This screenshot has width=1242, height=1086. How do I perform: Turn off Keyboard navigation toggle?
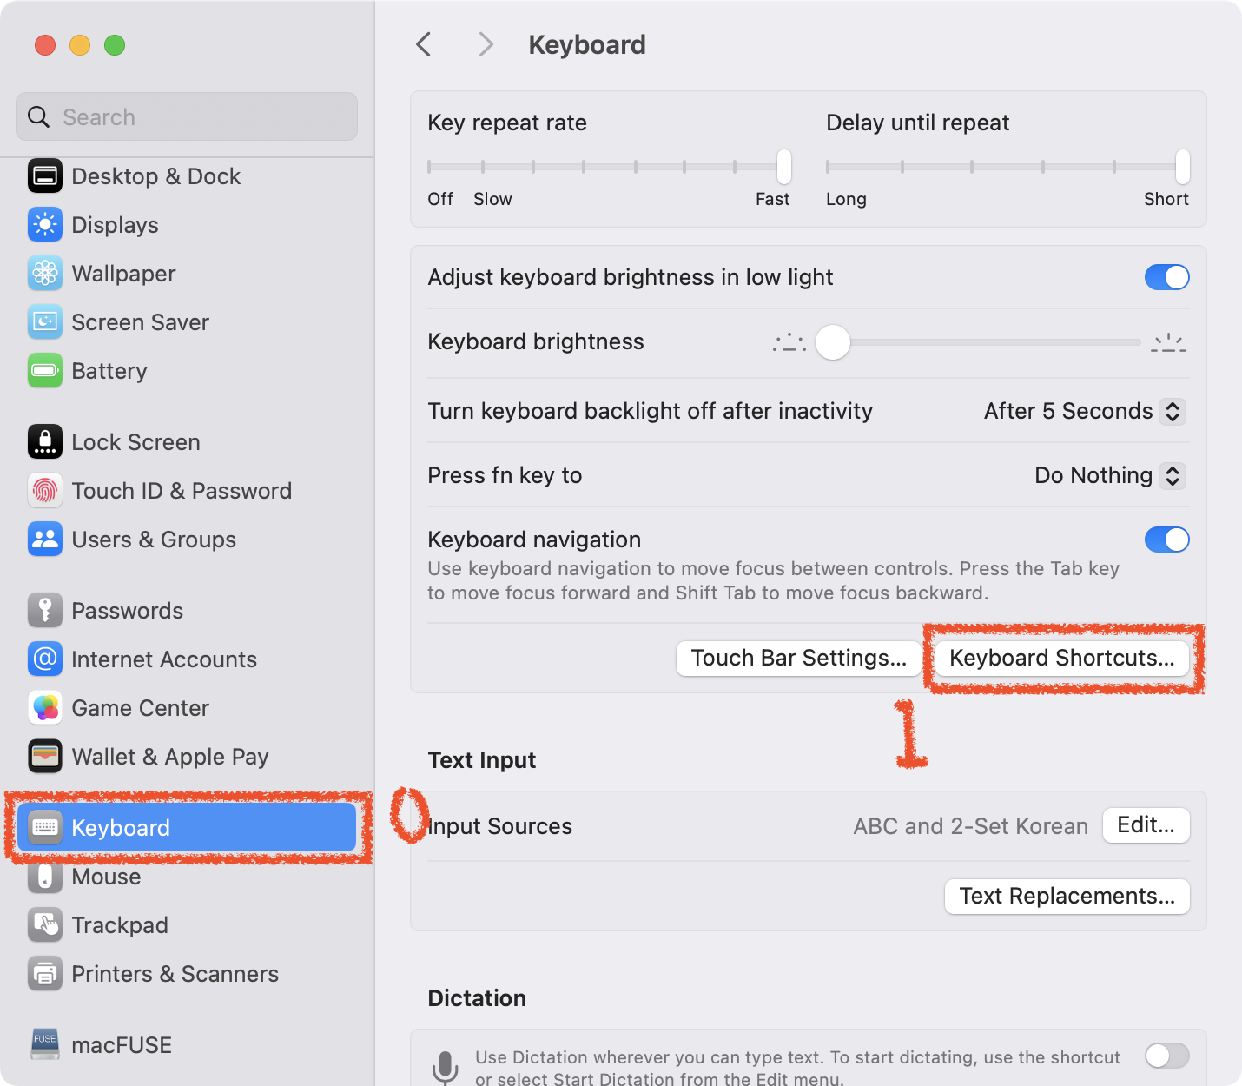(x=1166, y=540)
